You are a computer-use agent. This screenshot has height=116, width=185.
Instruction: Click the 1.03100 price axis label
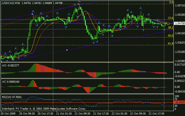click(x=180, y=52)
